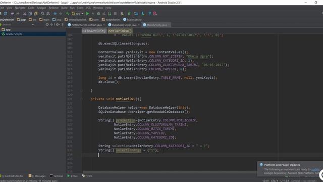Click the Back navigation icon
Screen dimensions: 323x182
[x=55, y=14]
